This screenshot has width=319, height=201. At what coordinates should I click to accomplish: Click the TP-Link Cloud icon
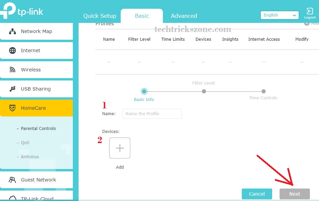pyautogui.click(x=12, y=198)
